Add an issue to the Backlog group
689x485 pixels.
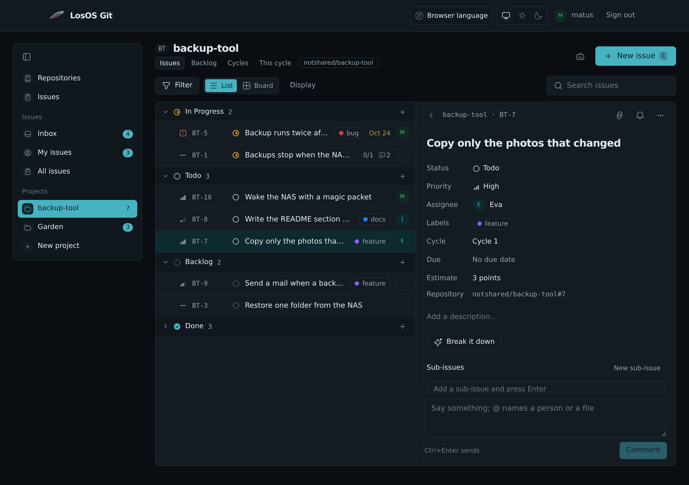pos(402,262)
